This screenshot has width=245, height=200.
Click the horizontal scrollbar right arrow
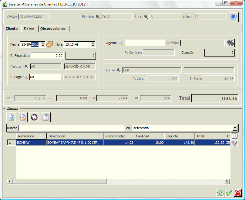pyautogui.click(x=227, y=181)
